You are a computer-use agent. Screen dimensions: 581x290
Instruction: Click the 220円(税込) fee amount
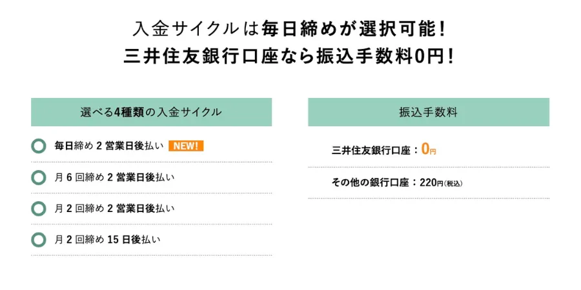coord(442,183)
